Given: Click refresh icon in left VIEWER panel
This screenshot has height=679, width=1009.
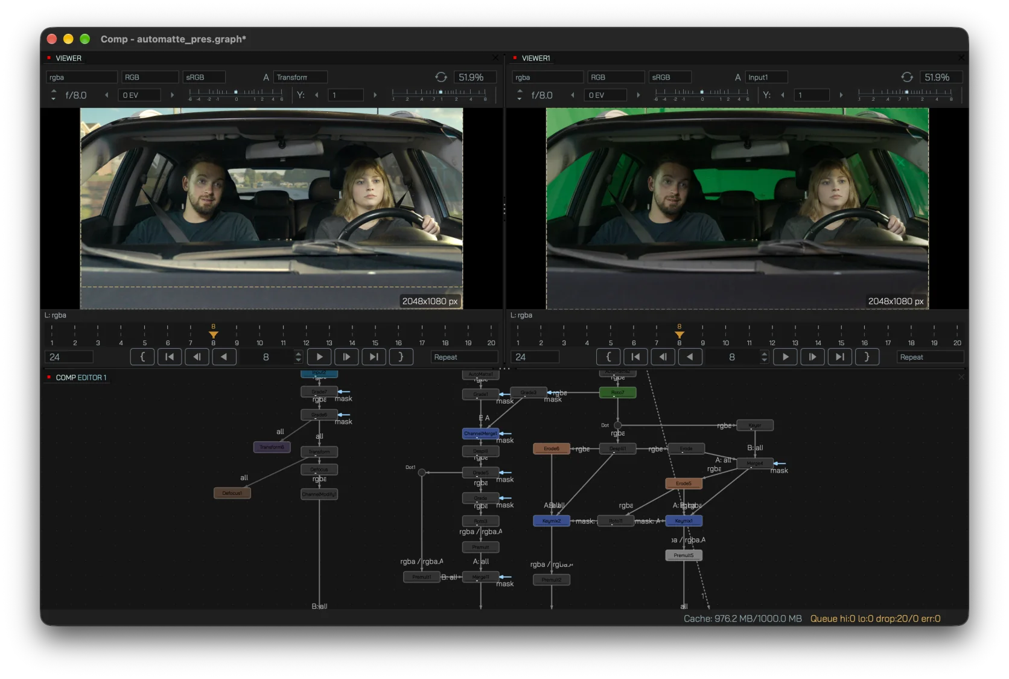Looking at the screenshot, I should click(441, 77).
